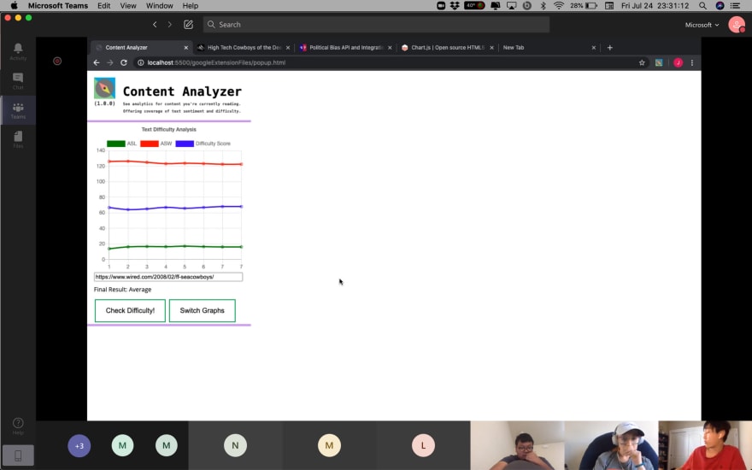The image size is (752, 470).
Task: Open the notification center list icon
Action: click(x=735, y=6)
